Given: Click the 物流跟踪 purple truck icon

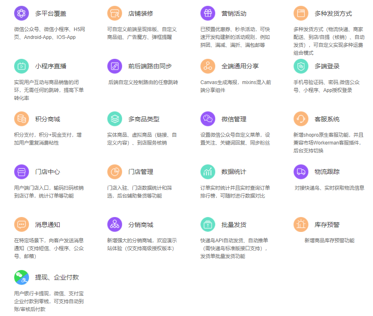Looking at the screenshot, I should 301,171.
